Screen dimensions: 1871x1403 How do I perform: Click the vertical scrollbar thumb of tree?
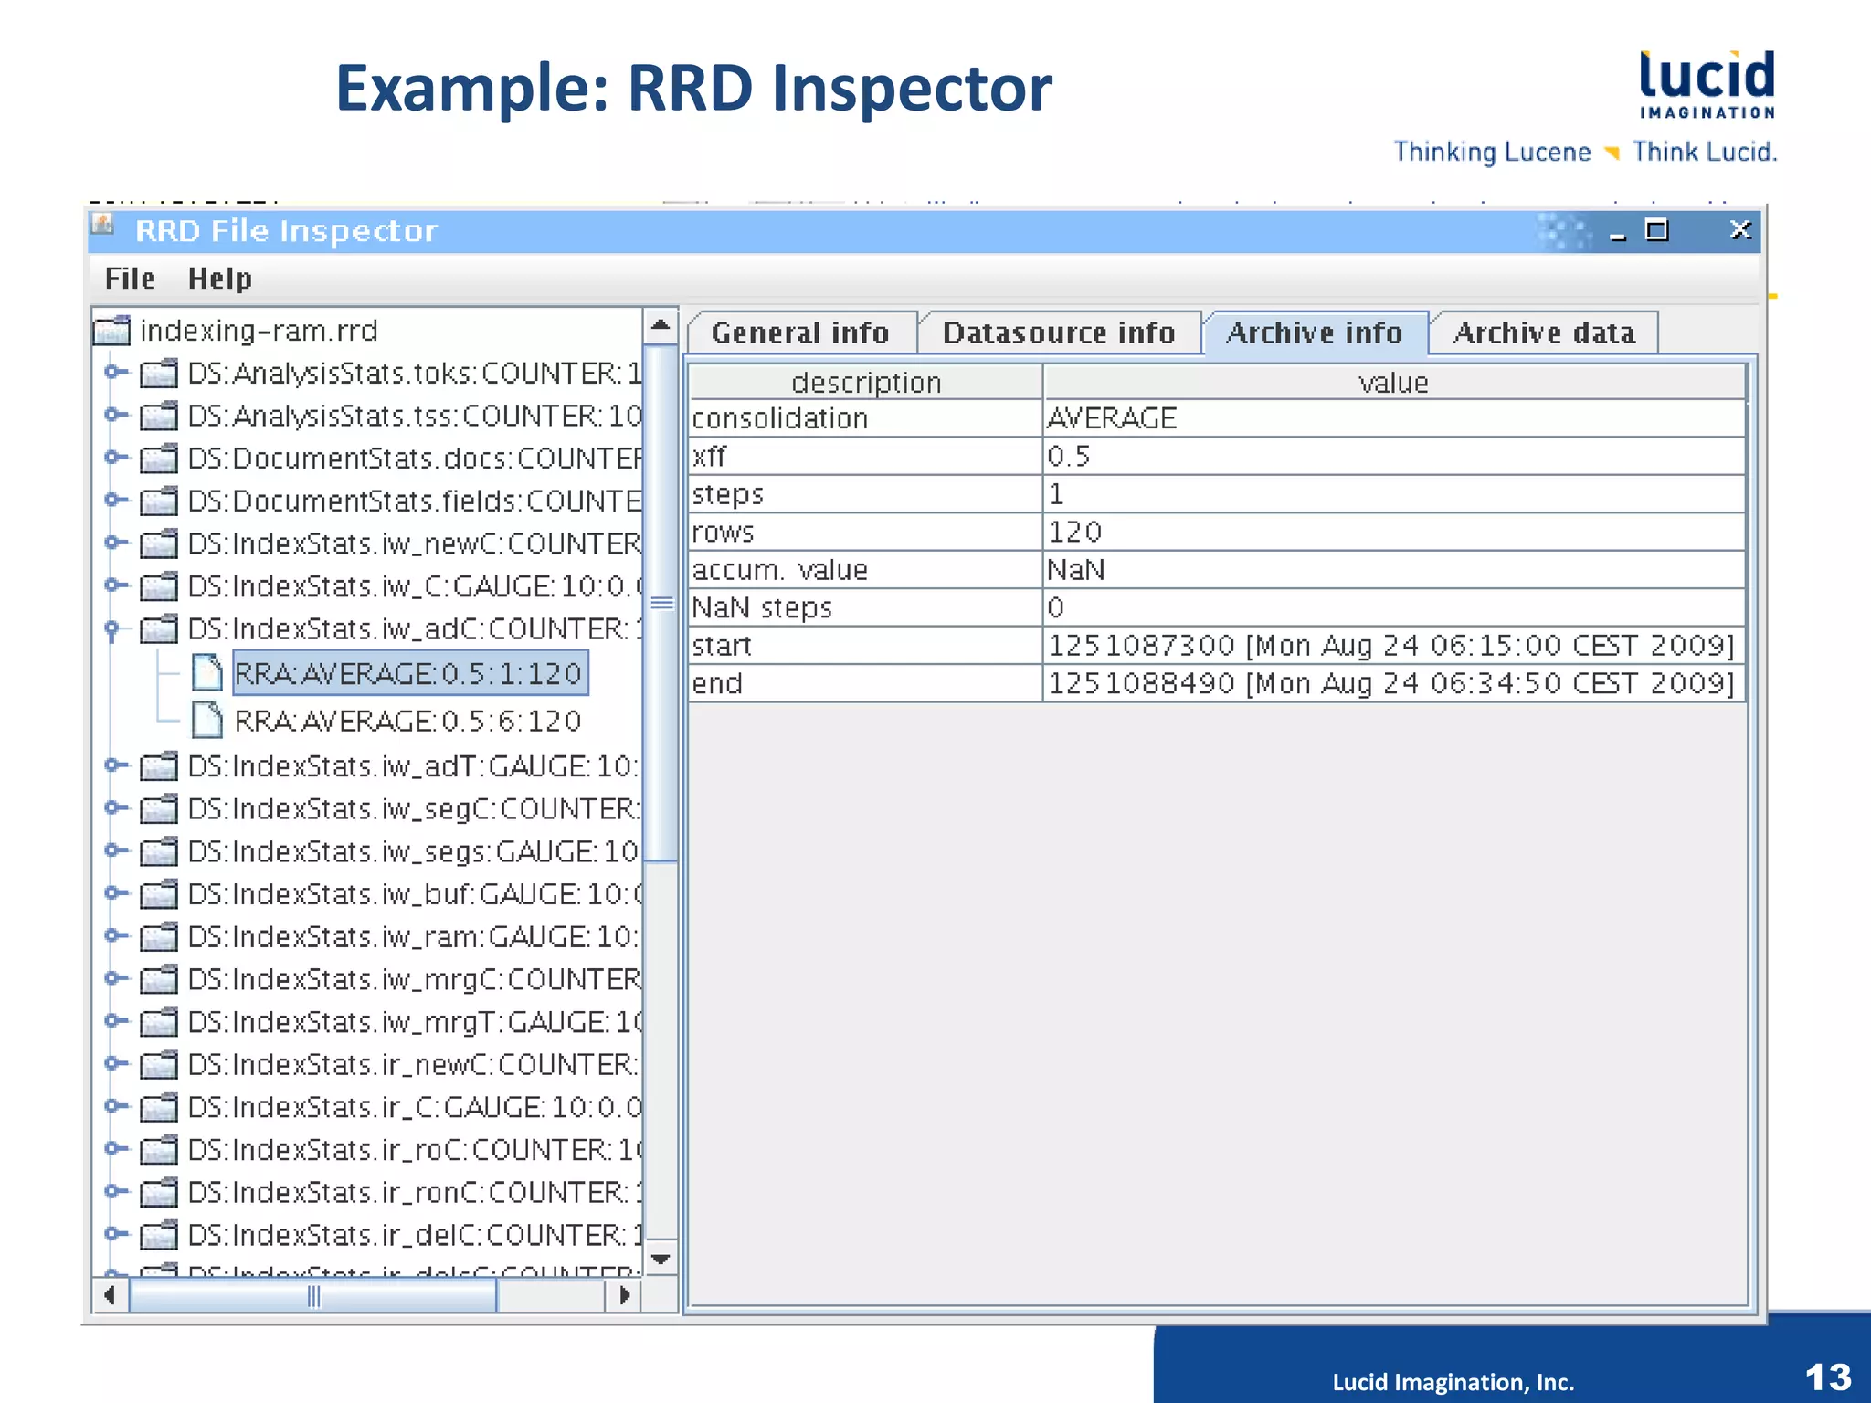point(661,603)
